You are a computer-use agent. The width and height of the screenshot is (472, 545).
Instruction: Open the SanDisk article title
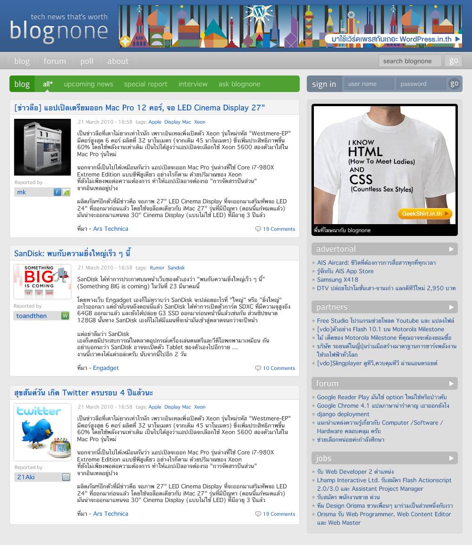click(x=72, y=253)
